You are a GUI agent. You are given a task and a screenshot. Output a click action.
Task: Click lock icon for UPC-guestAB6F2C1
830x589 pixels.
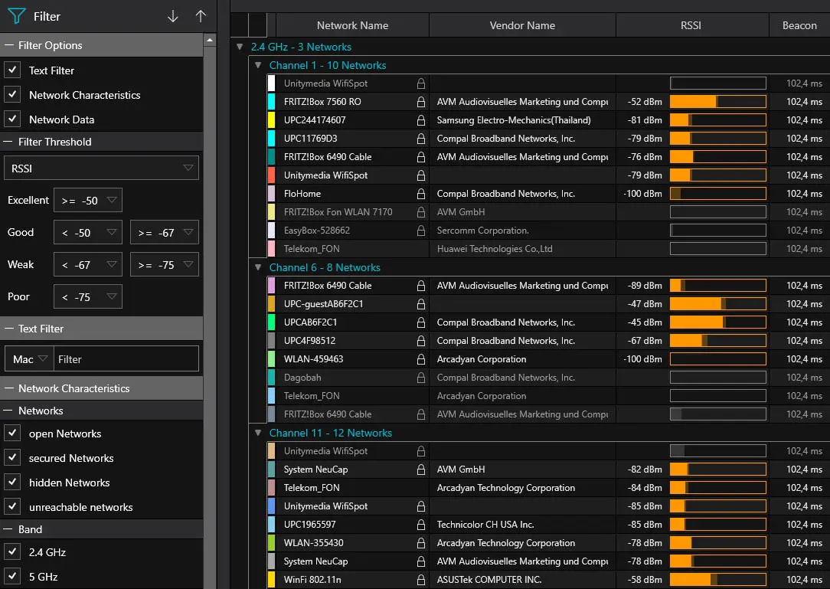(x=421, y=304)
